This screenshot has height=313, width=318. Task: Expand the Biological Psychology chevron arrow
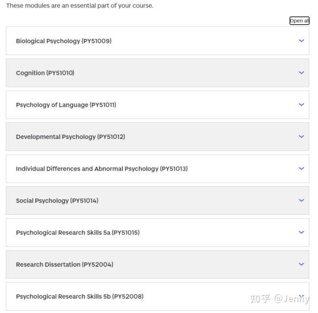301,41
